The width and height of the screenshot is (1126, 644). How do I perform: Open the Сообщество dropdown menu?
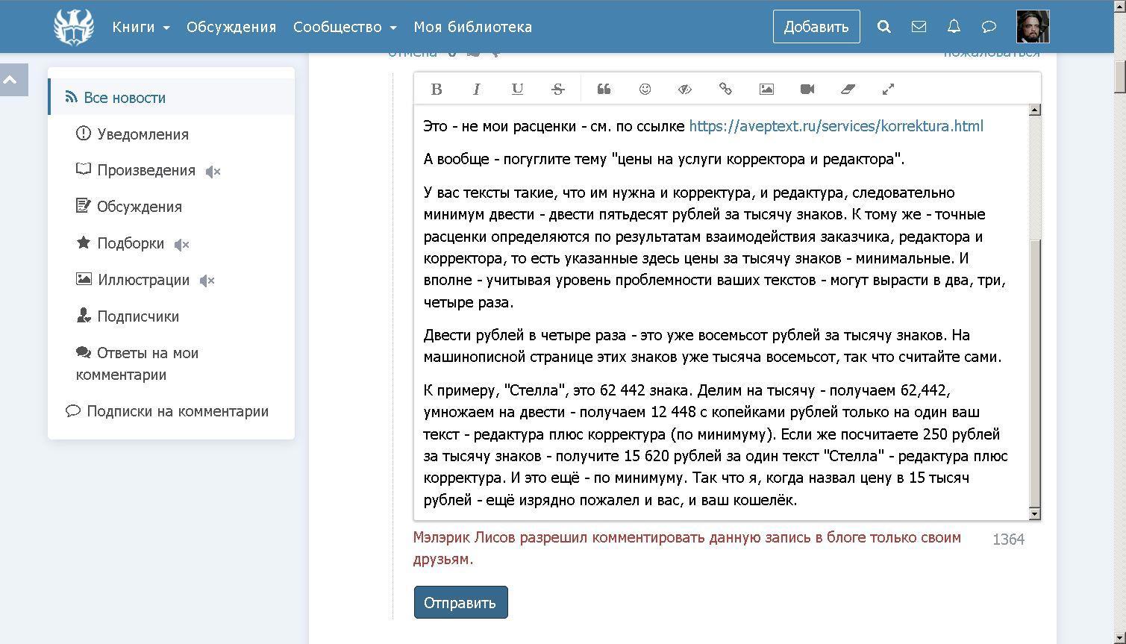point(344,27)
